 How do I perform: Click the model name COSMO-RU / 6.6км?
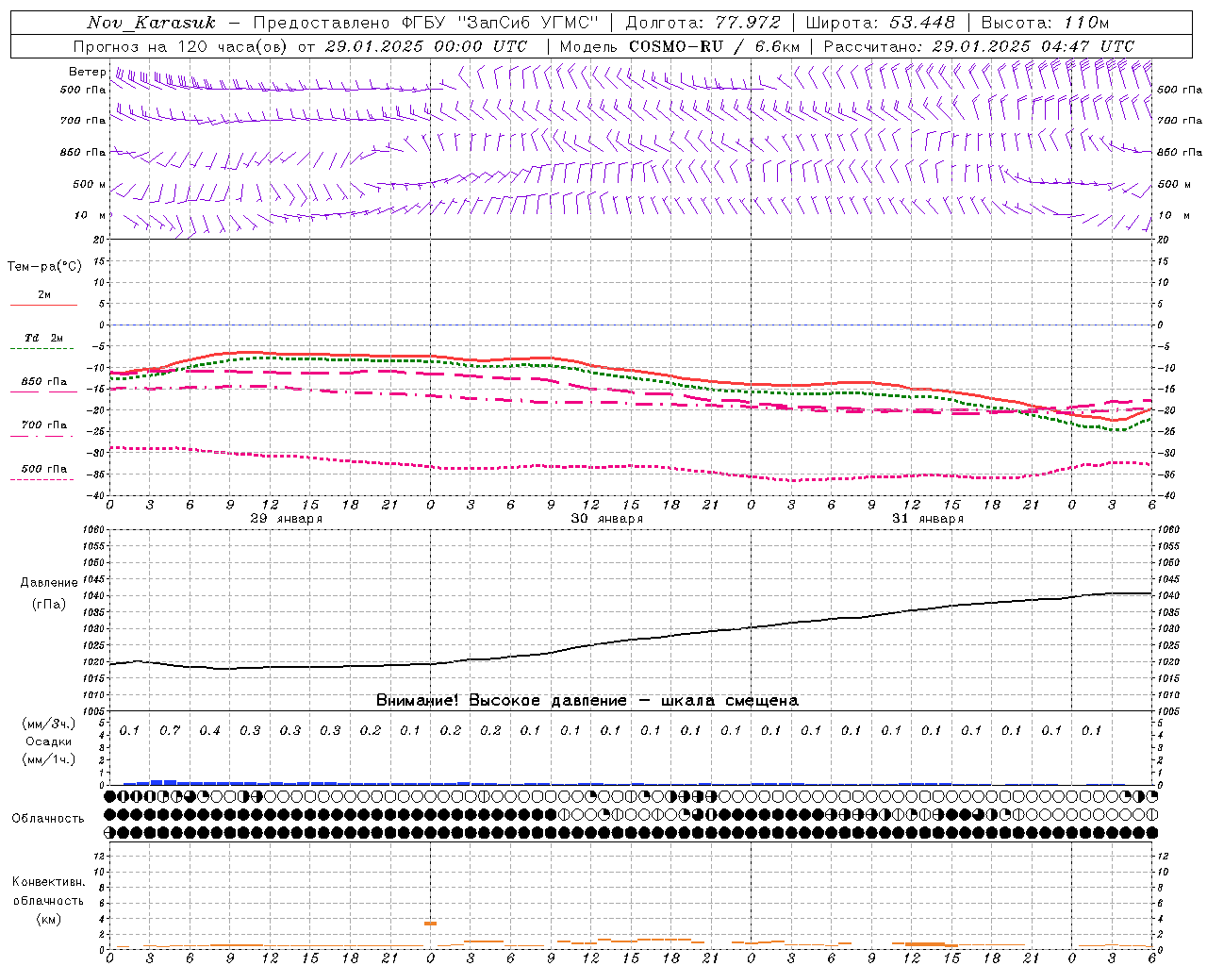pyautogui.click(x=715, y=46)
